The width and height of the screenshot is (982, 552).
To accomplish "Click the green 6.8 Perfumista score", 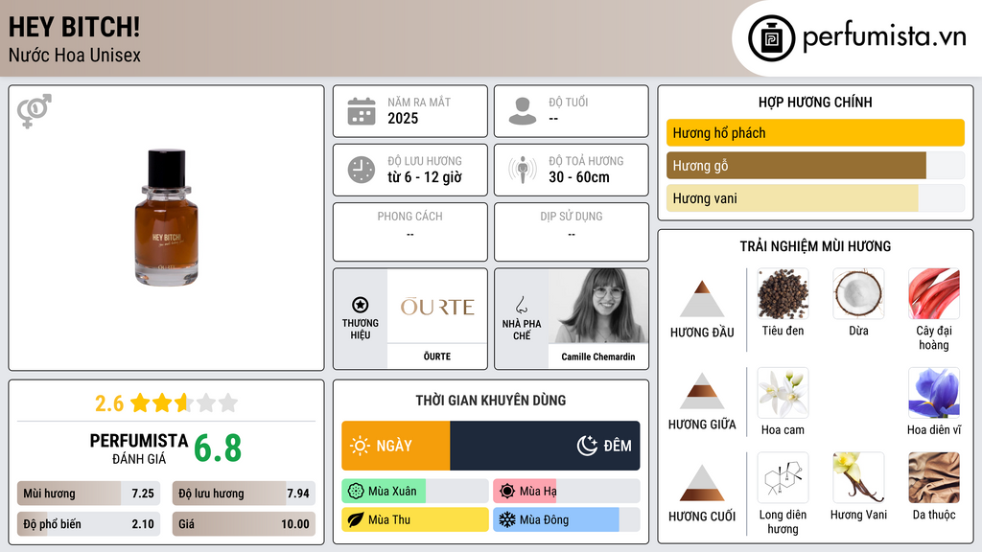I will tap(218, 448).
